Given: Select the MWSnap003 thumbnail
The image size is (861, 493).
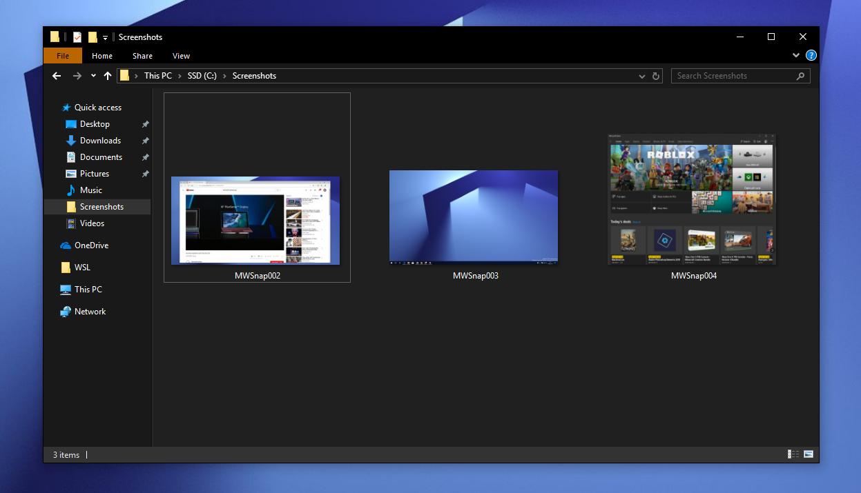Looking at the screenshot, I should point(474,217).
